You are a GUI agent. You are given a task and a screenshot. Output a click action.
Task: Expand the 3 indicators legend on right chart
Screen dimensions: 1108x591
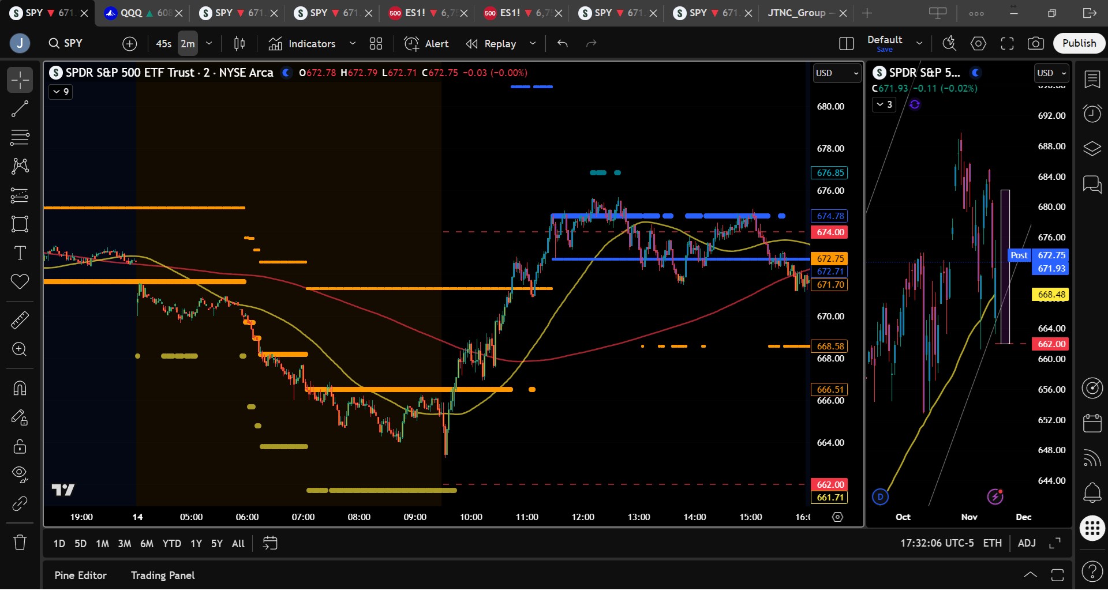[x=884, y=104]
